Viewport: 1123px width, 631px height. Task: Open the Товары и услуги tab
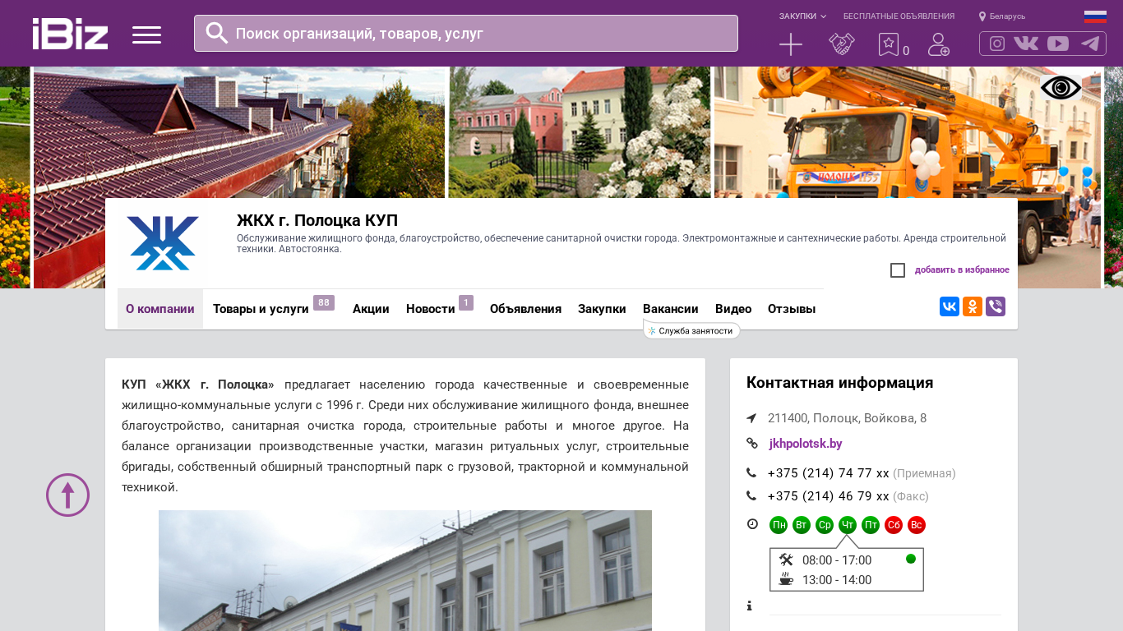pyautogui.click(x=261, y=309)
